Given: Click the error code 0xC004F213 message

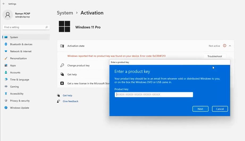Looking at the screenshot, I should point(117,56).
